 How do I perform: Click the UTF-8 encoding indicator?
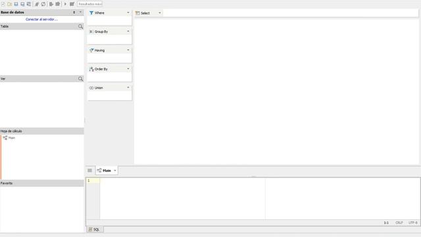tap(413, 223)
